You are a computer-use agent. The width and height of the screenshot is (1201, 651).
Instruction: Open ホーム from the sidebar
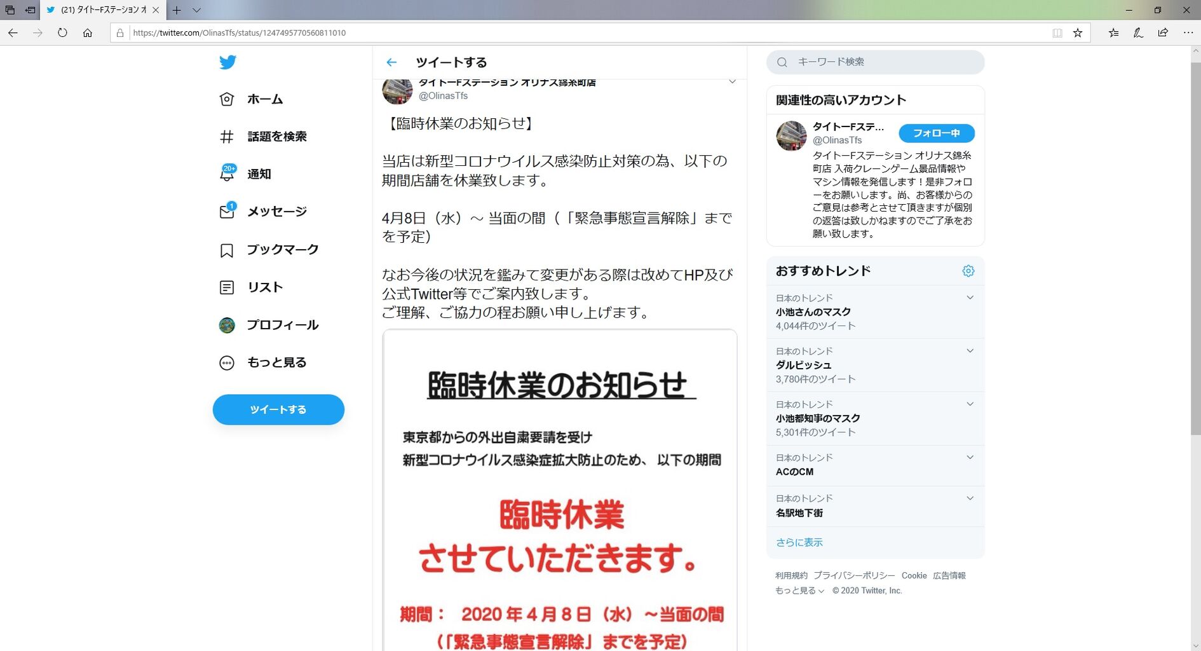point(265,99)
